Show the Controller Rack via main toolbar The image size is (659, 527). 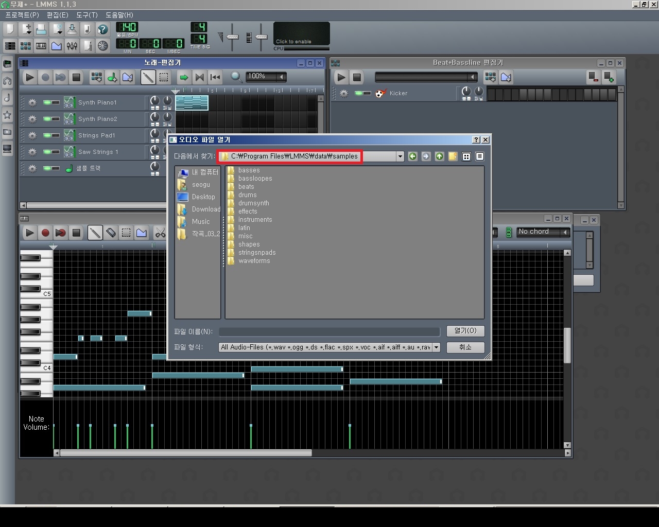(102, 46)
